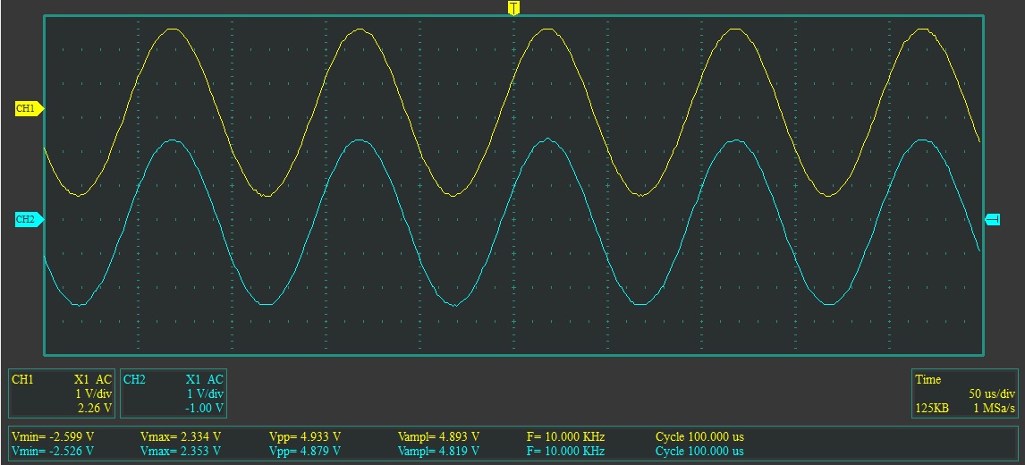This screenshot has width=1025, height=465.
Task: Click the cyan trigger level marker on right edge
Action: coord(992,219)
